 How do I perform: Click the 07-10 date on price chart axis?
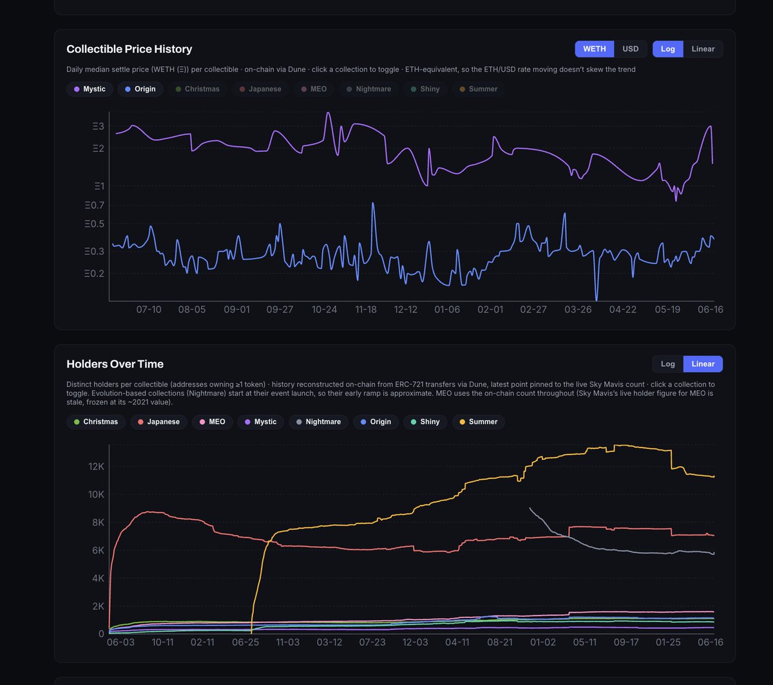[x=149, y=310]
